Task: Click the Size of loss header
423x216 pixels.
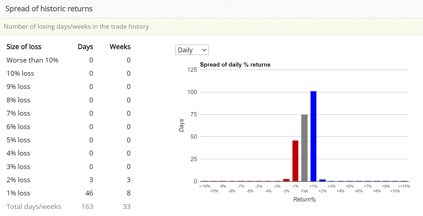Action: click(24, 47)
